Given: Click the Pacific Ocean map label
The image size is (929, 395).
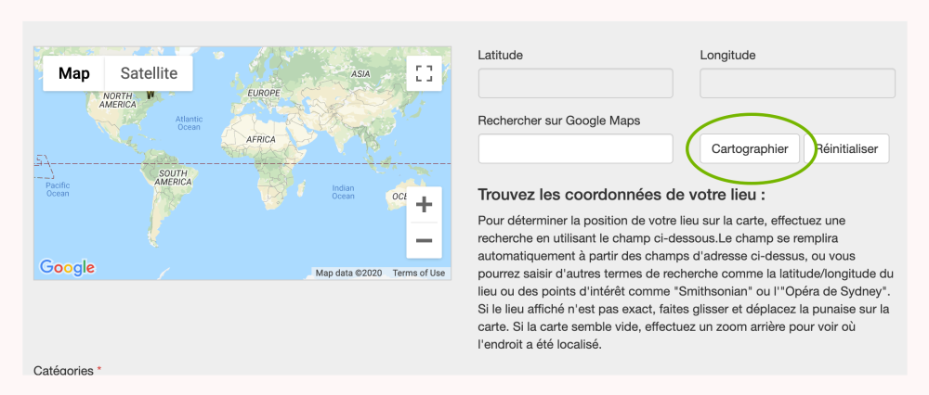Looking at the screenshot, I should click(58, 189).
